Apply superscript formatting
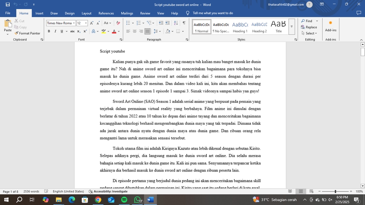365x205 pixels. coord(85,31)
